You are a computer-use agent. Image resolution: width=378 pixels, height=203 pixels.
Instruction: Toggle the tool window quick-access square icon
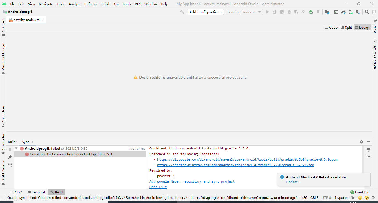click(3, 198)
